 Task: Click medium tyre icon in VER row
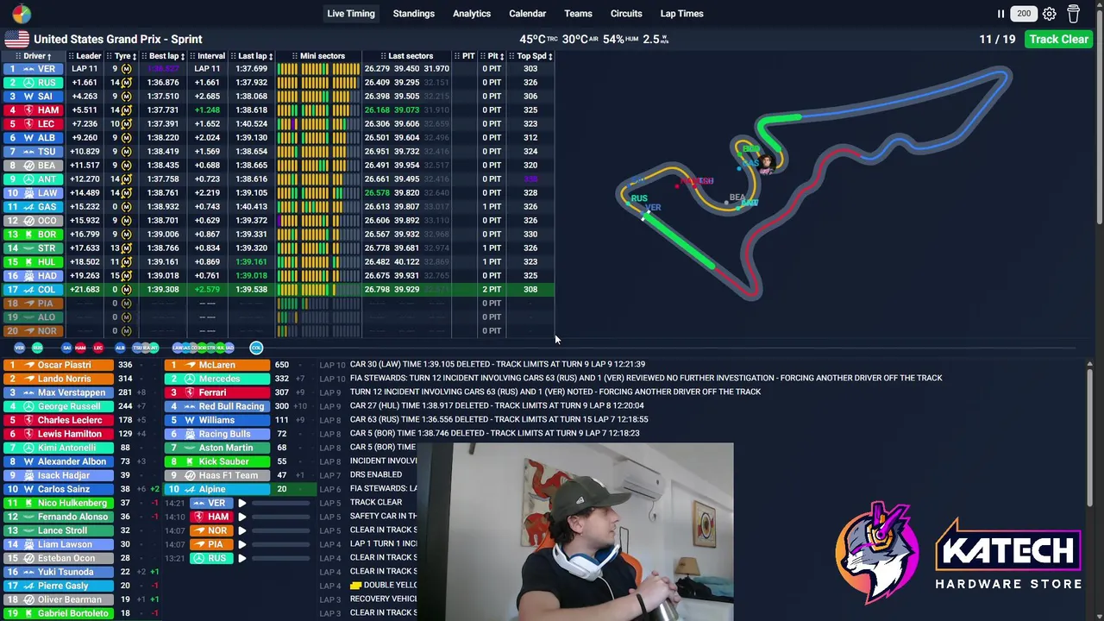tap(126, 69)
